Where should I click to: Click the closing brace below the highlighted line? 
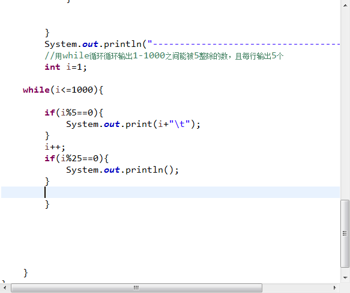point(47,204)
